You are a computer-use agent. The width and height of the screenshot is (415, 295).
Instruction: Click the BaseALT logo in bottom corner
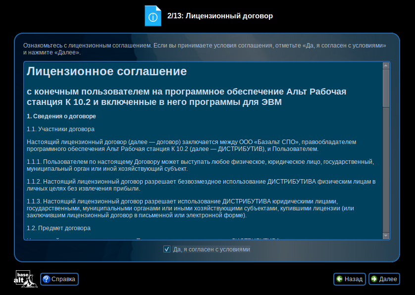click(25, 279)
